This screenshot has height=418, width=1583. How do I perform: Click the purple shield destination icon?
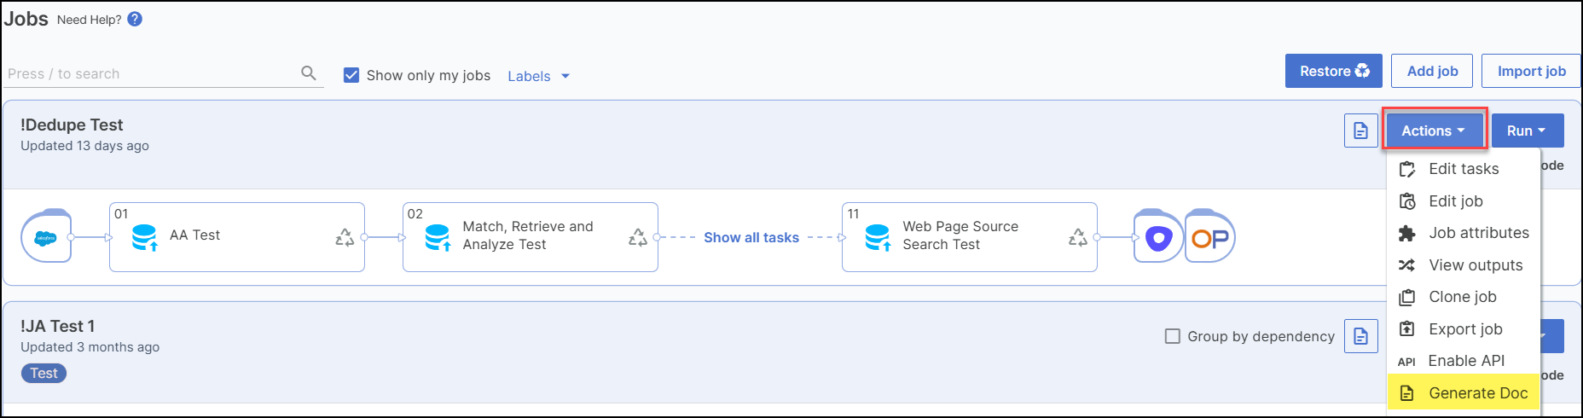tap(1158, 237)
